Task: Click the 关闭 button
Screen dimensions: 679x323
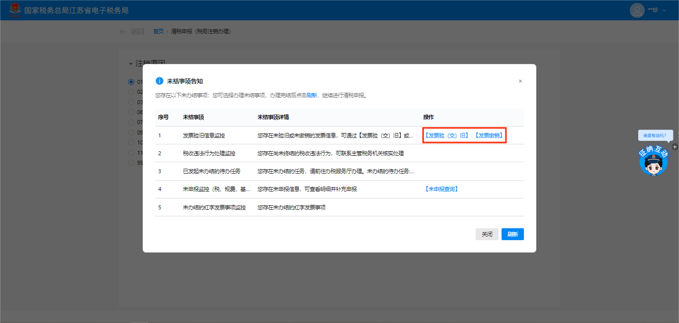Action: (x=487, y=234)
